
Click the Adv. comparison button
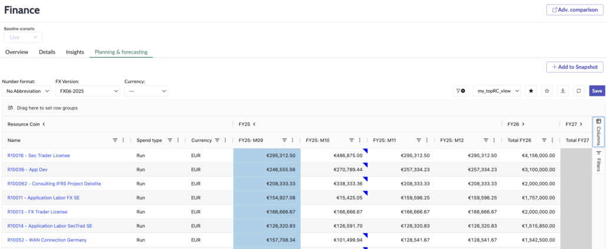[576, 10]
